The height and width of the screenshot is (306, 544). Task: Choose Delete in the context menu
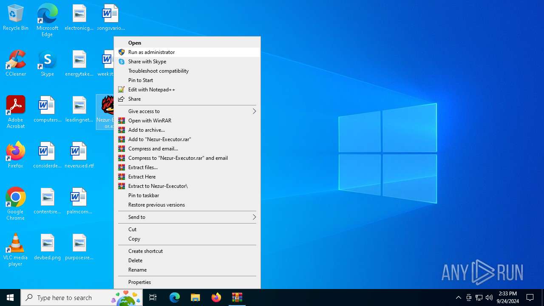(x=187, y=261)
